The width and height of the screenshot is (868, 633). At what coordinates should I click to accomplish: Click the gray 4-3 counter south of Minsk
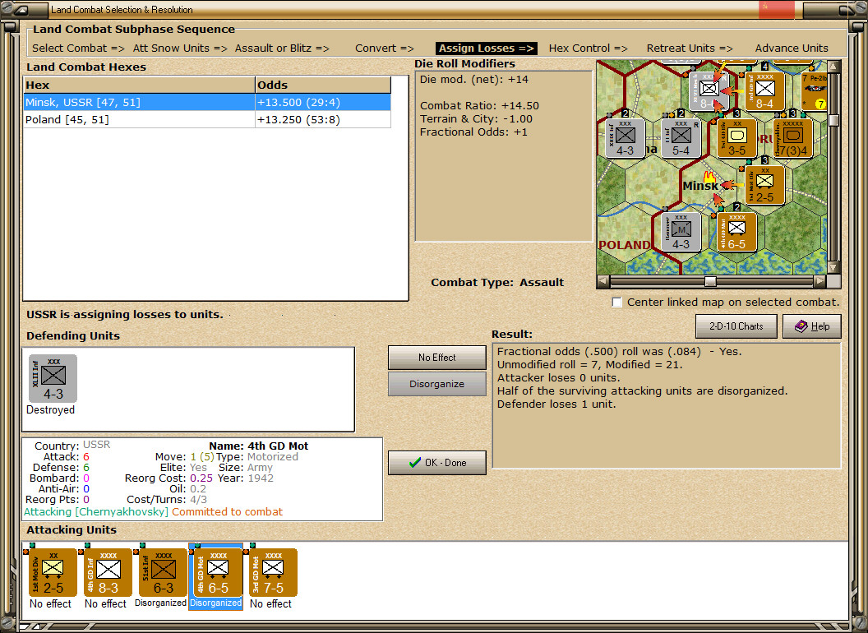(x=681, y=232)
